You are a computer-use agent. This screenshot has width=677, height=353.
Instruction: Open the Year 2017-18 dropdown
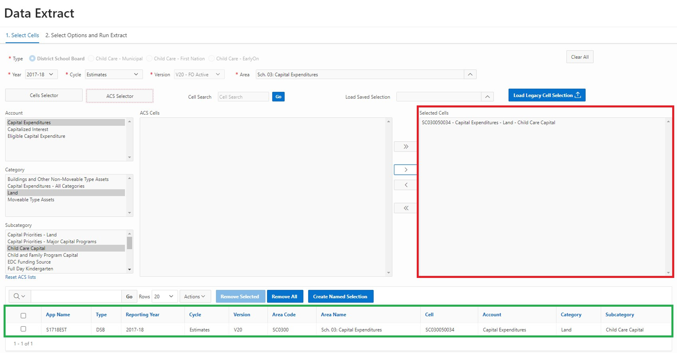41,75
